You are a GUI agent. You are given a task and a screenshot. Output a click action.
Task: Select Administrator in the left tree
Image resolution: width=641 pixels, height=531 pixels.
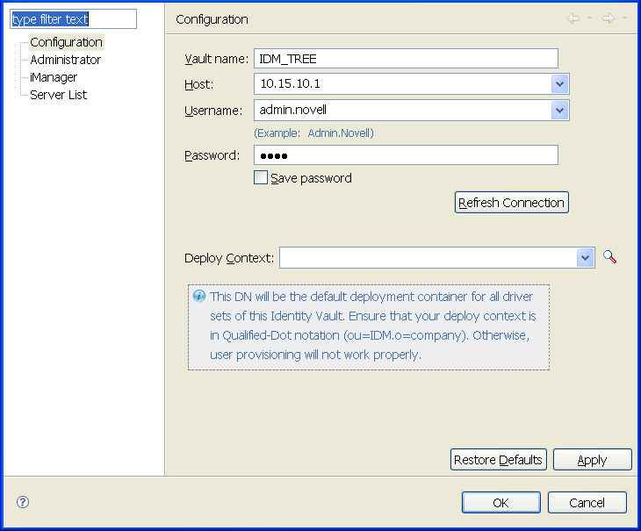65,60
